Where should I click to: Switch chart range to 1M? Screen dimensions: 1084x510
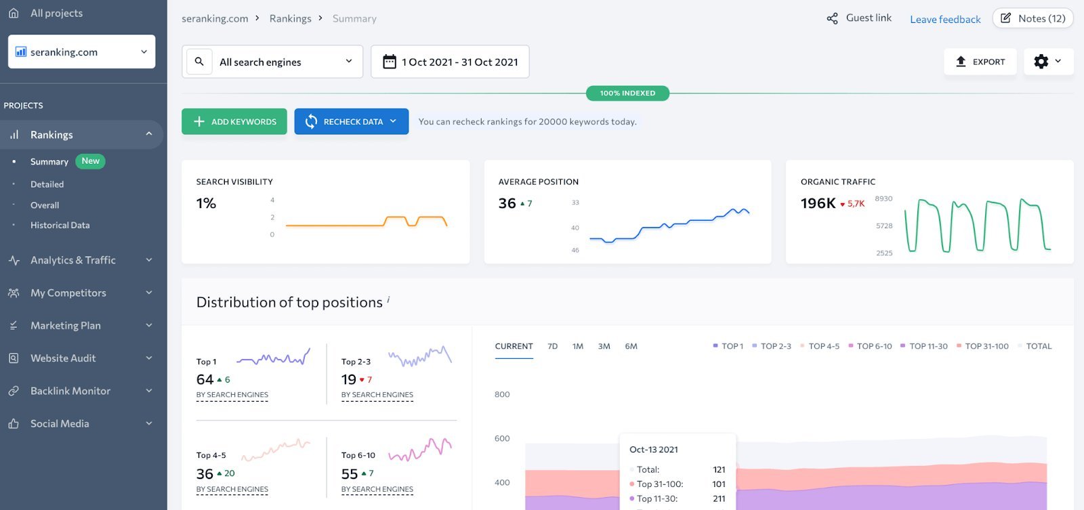tap(578, 346)
